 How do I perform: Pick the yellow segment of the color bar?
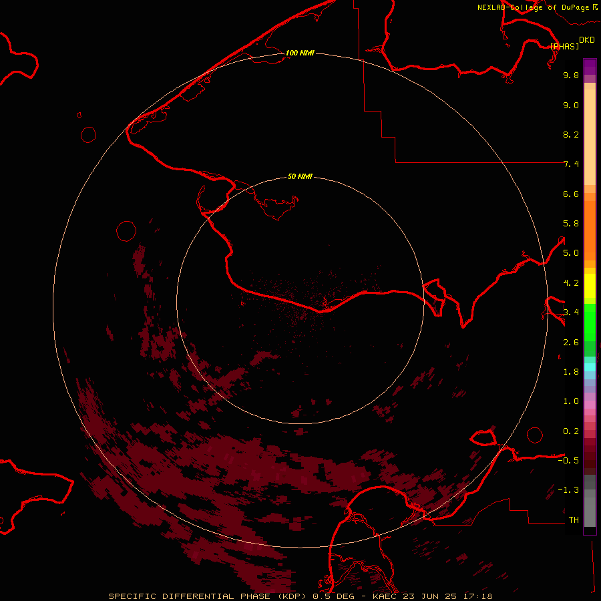point(590,286)
